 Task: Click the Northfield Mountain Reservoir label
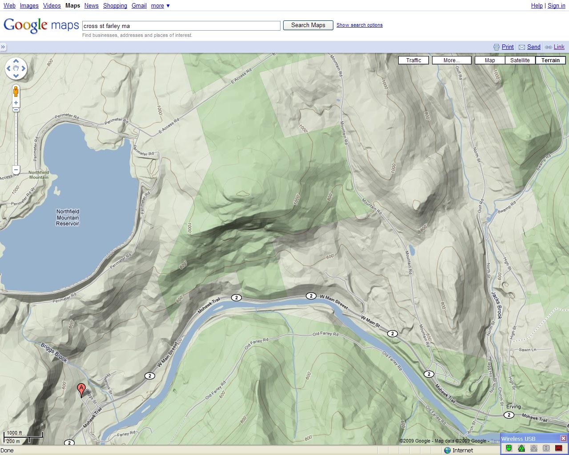click(x=68, y=218)
